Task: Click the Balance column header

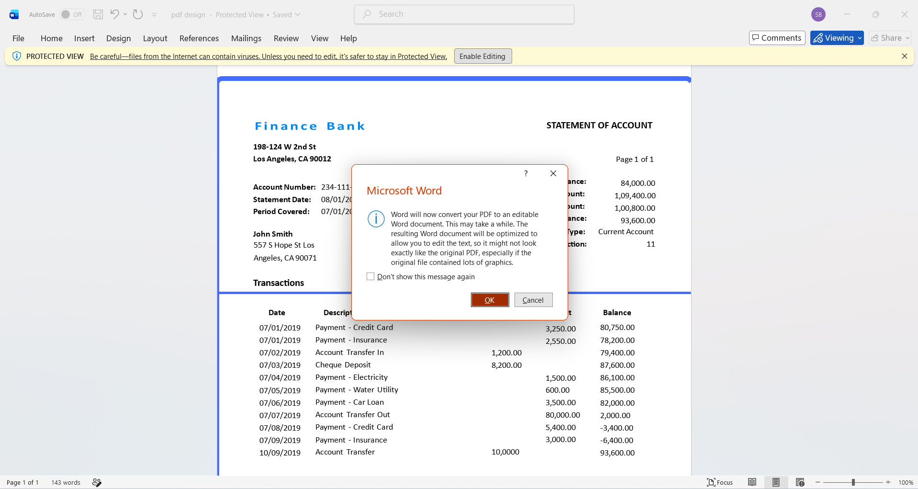Action: [x=617, y=313]
